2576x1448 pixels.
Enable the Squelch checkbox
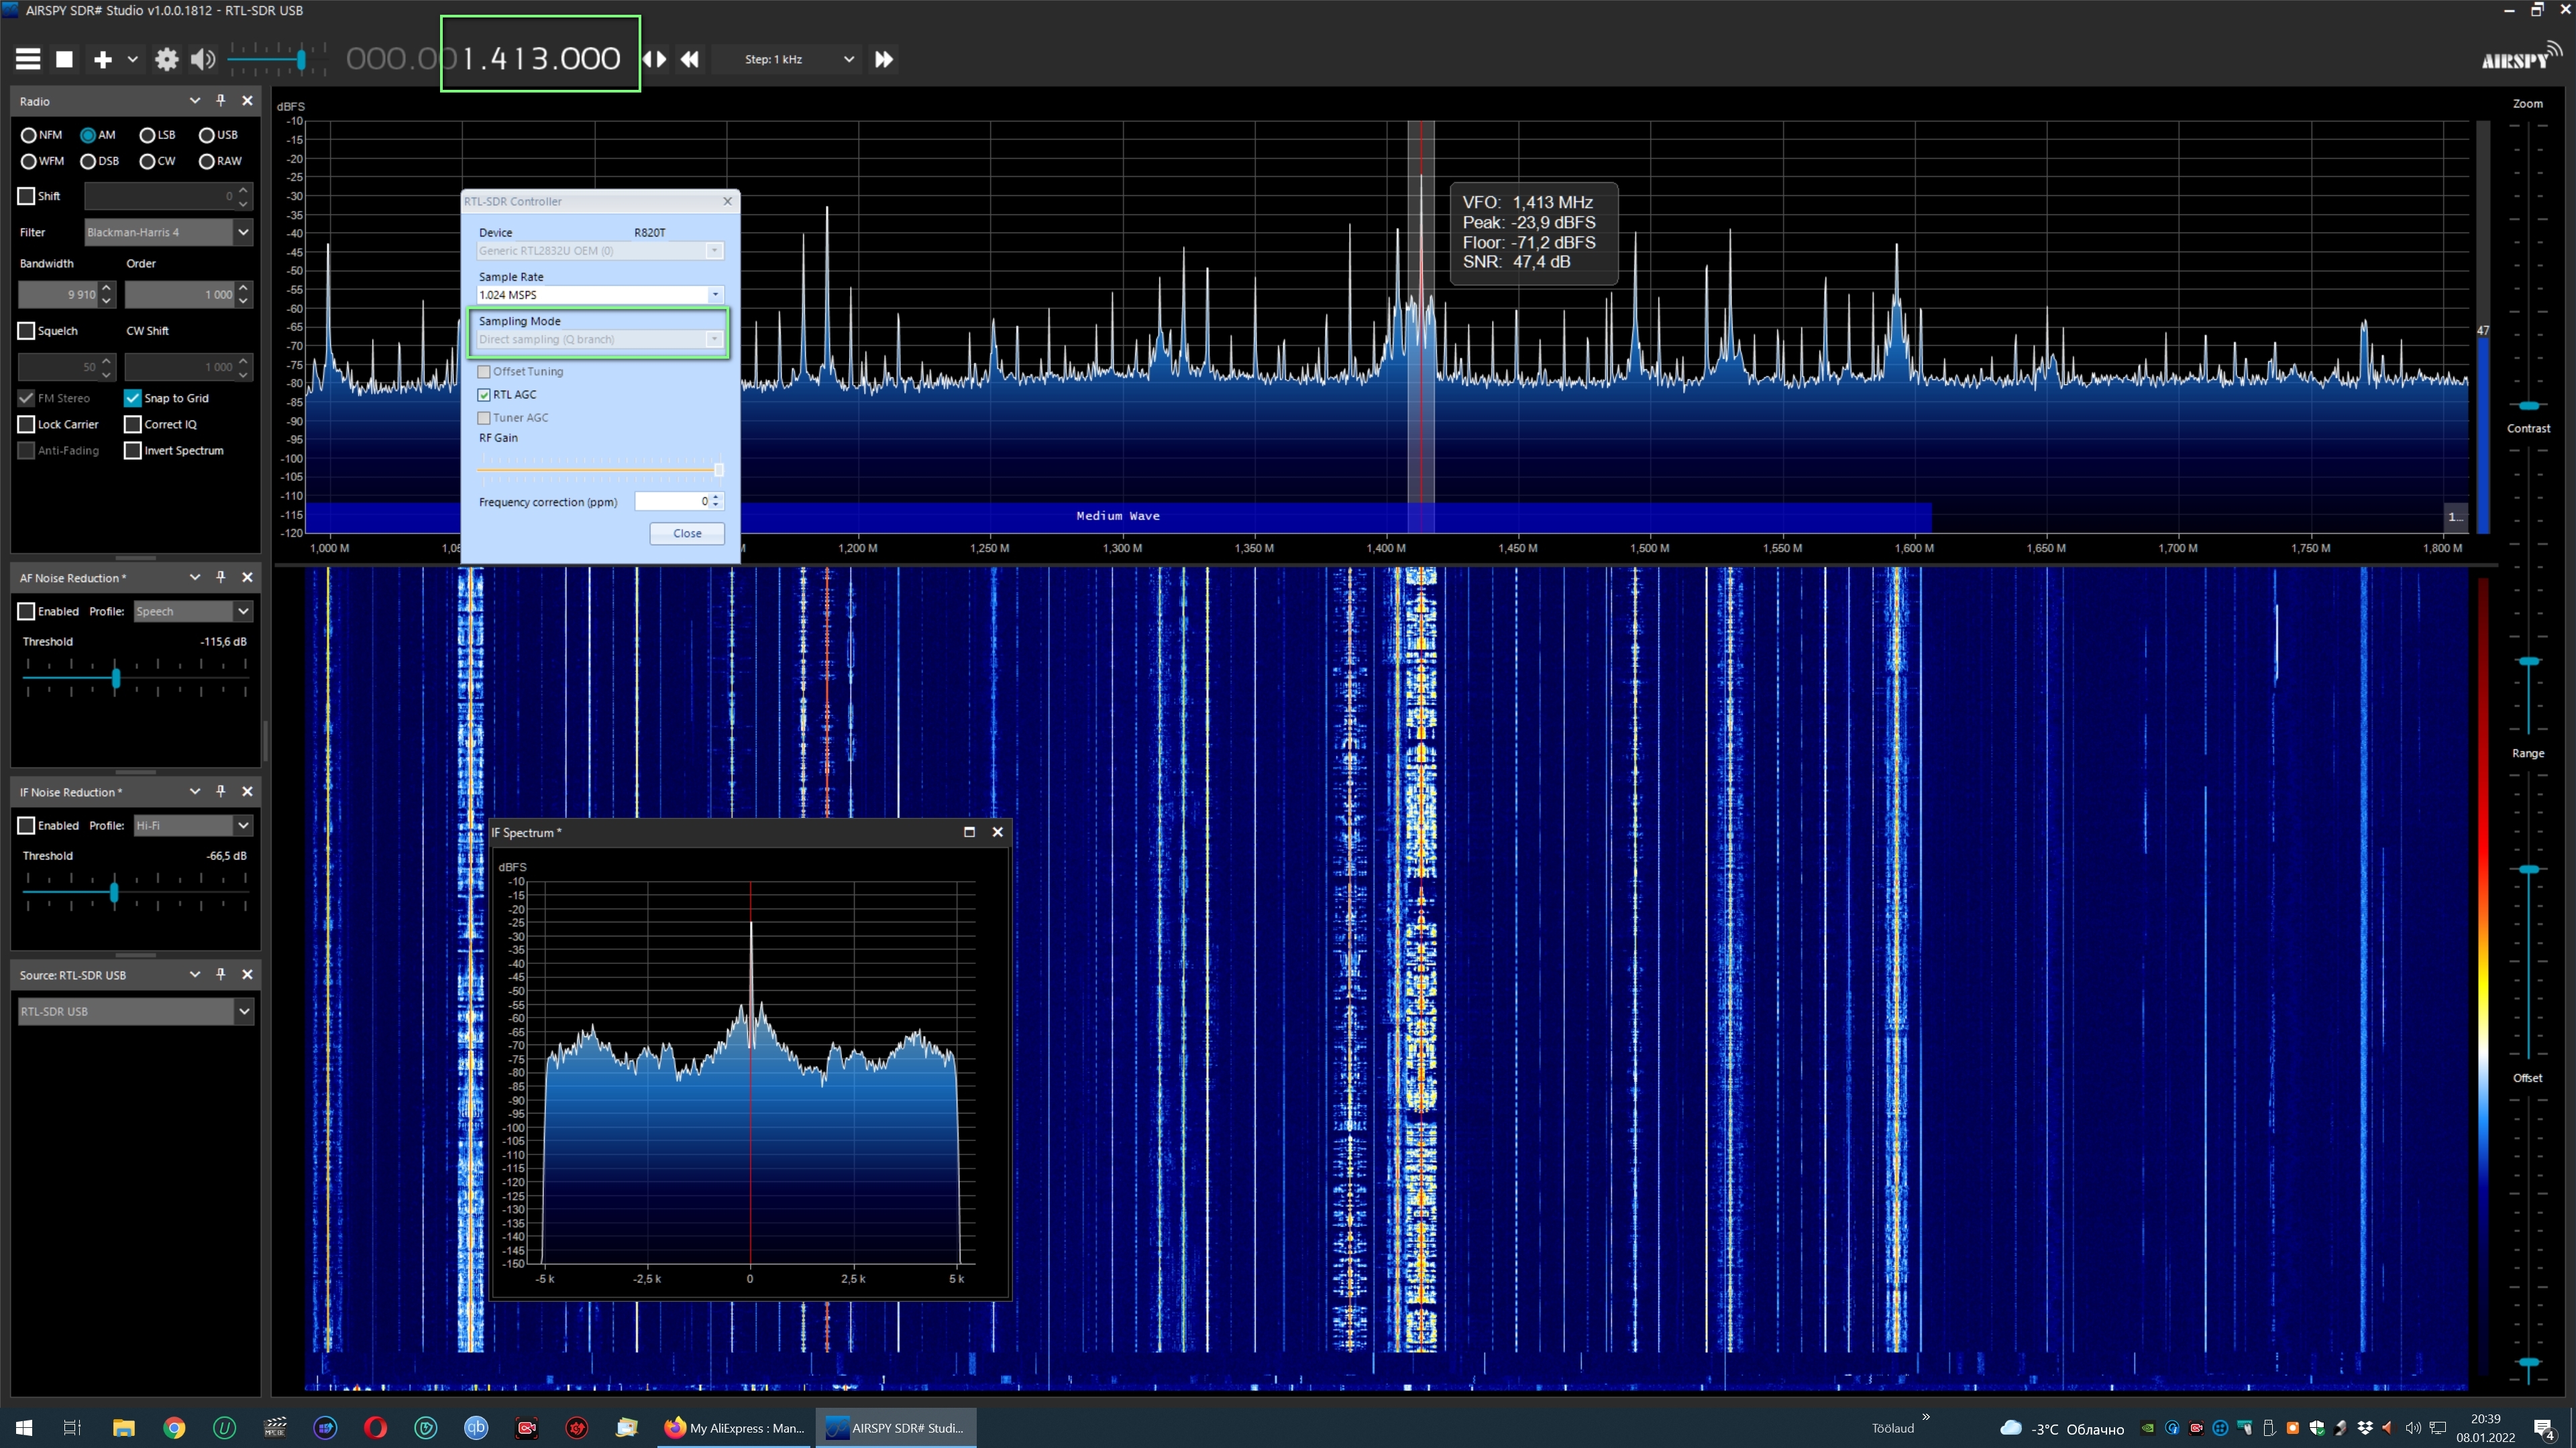tap(27, 330)
